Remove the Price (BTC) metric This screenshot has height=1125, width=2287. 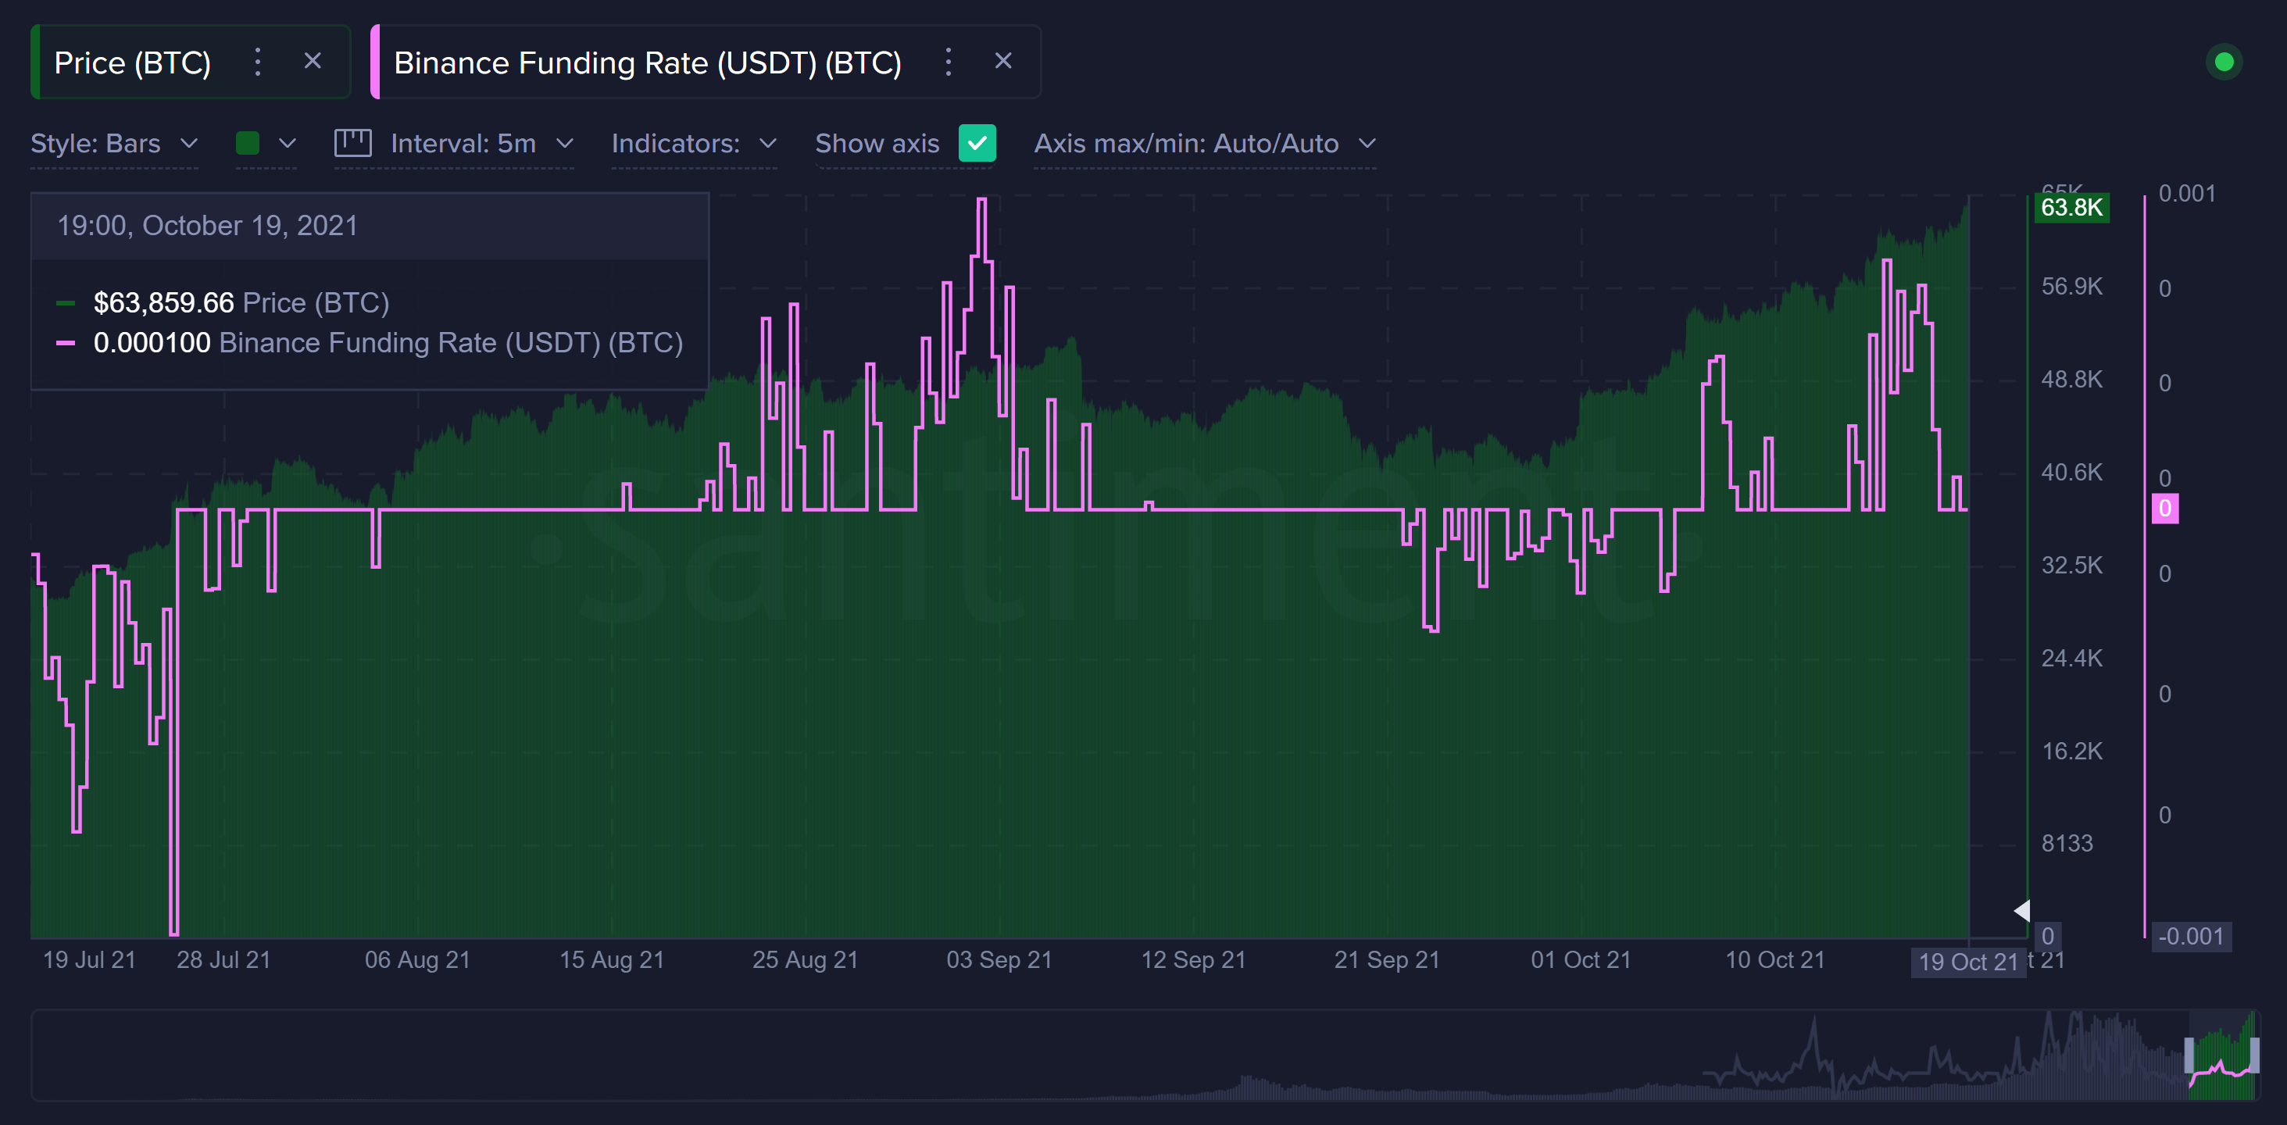(313, 61)
